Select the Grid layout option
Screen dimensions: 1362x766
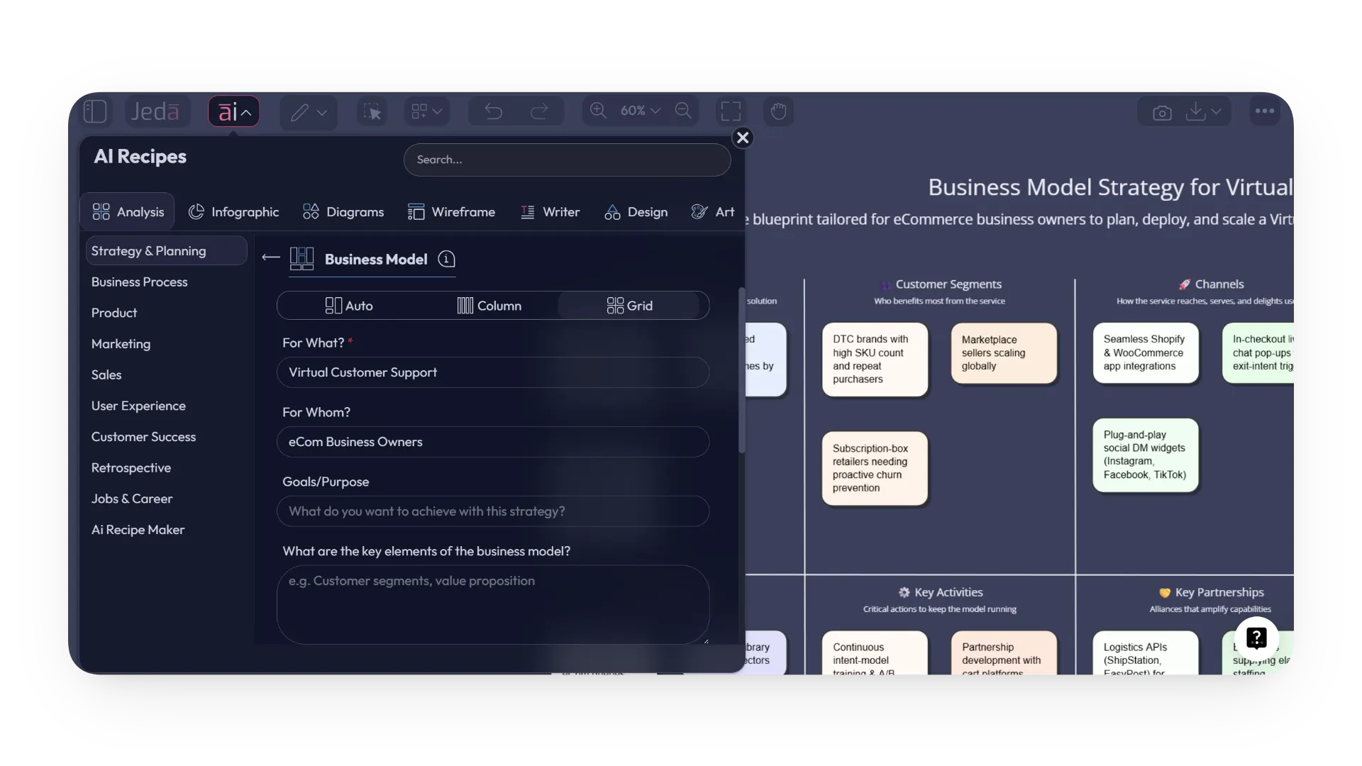coord(631,305)
